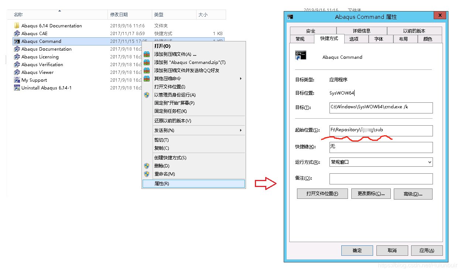Viewport: 461px width, 272px height.
Task: Select the 快捷方式 tab
Action: [x=329, y=38]
